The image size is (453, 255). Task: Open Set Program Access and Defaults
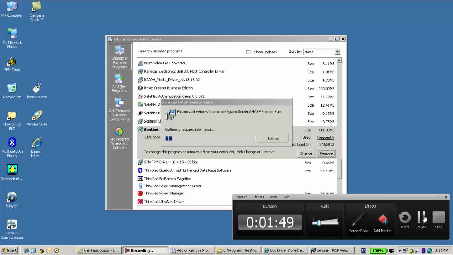pyautogui.click(x=119, y=138)
